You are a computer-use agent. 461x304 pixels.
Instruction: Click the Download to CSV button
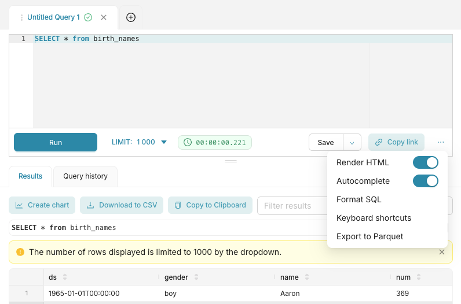tap(122, 205)
